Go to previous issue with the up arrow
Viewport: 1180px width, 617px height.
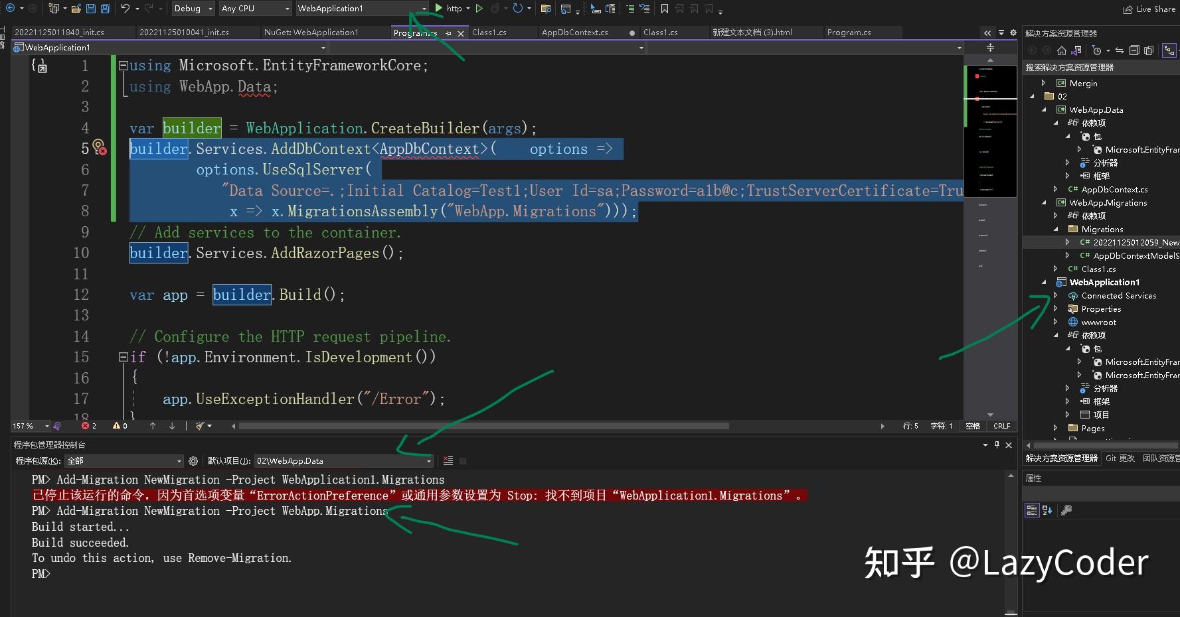coord(153,426)
